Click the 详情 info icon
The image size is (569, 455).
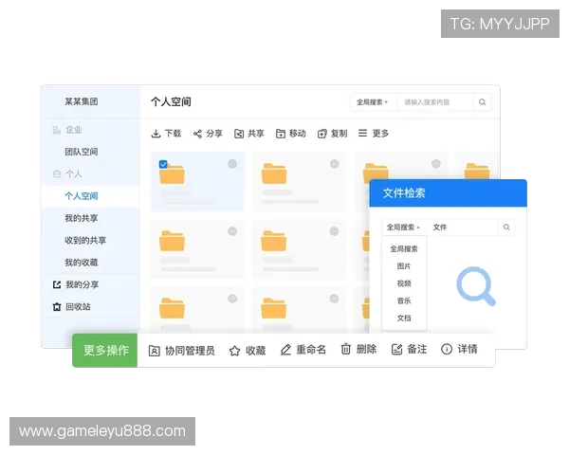pyautogui.click(x=447, y=349)
